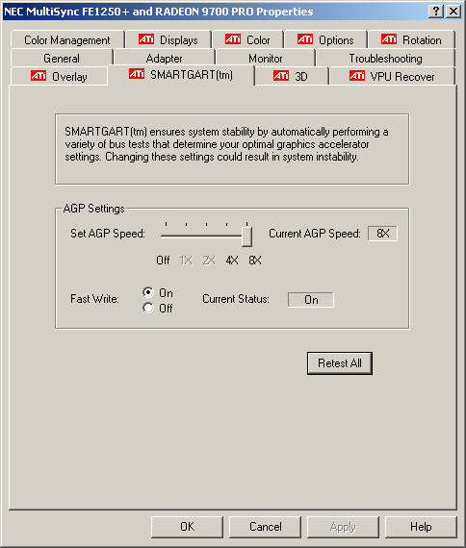This screenshot has width=466, height=548.
Task: Switch to the ATI Displays tab
Action: coord(168,40)
